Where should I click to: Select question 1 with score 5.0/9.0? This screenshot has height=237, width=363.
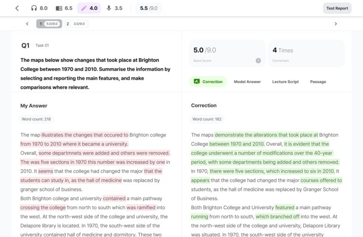49,24
